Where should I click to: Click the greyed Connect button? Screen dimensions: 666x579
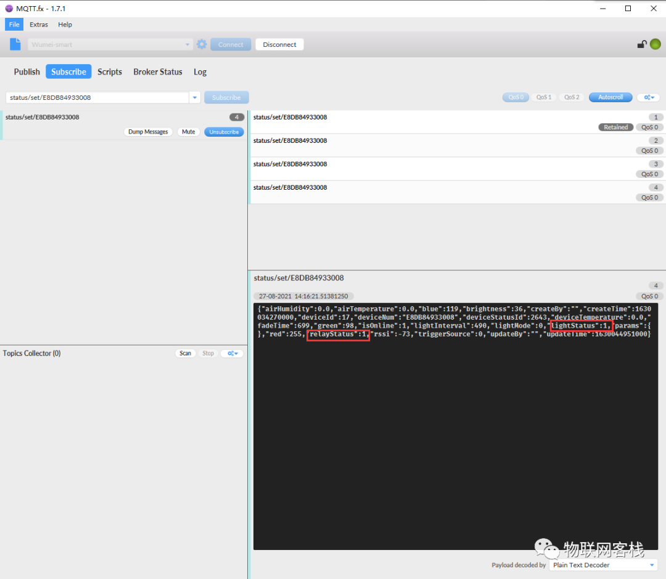pos(231,44)
